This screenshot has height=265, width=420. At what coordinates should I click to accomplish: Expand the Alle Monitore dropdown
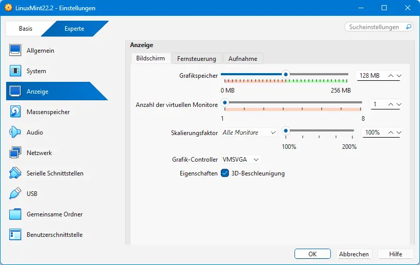pyautogui.click(x=249, y=132)
